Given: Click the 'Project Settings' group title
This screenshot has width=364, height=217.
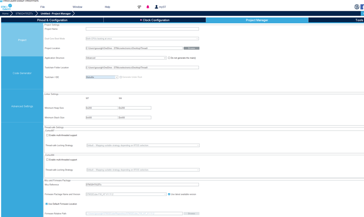Looking at the screenshot, I should point(52,25).
